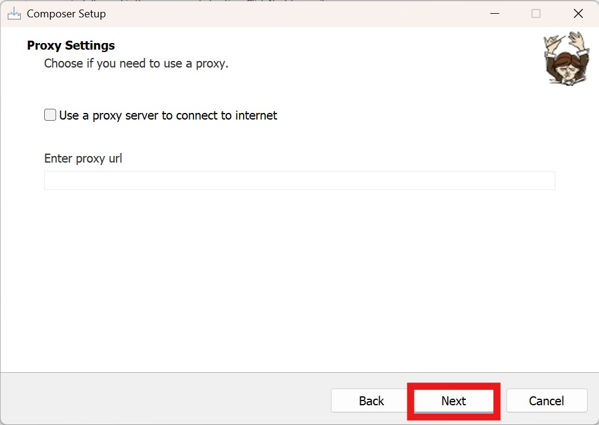Click the 'Enter proxy url' label
The width and height of the screenshot is (599, 425).
coord(83,158)
